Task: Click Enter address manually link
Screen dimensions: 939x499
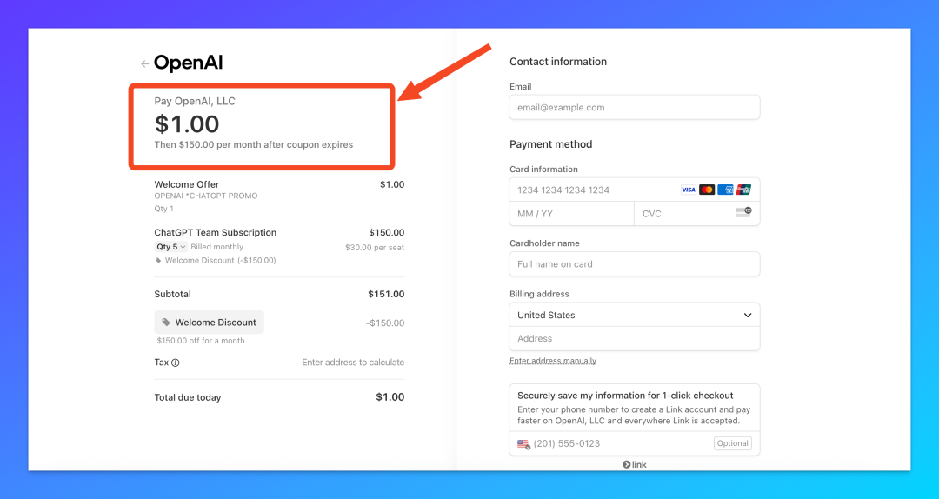Action: point(553,361)
